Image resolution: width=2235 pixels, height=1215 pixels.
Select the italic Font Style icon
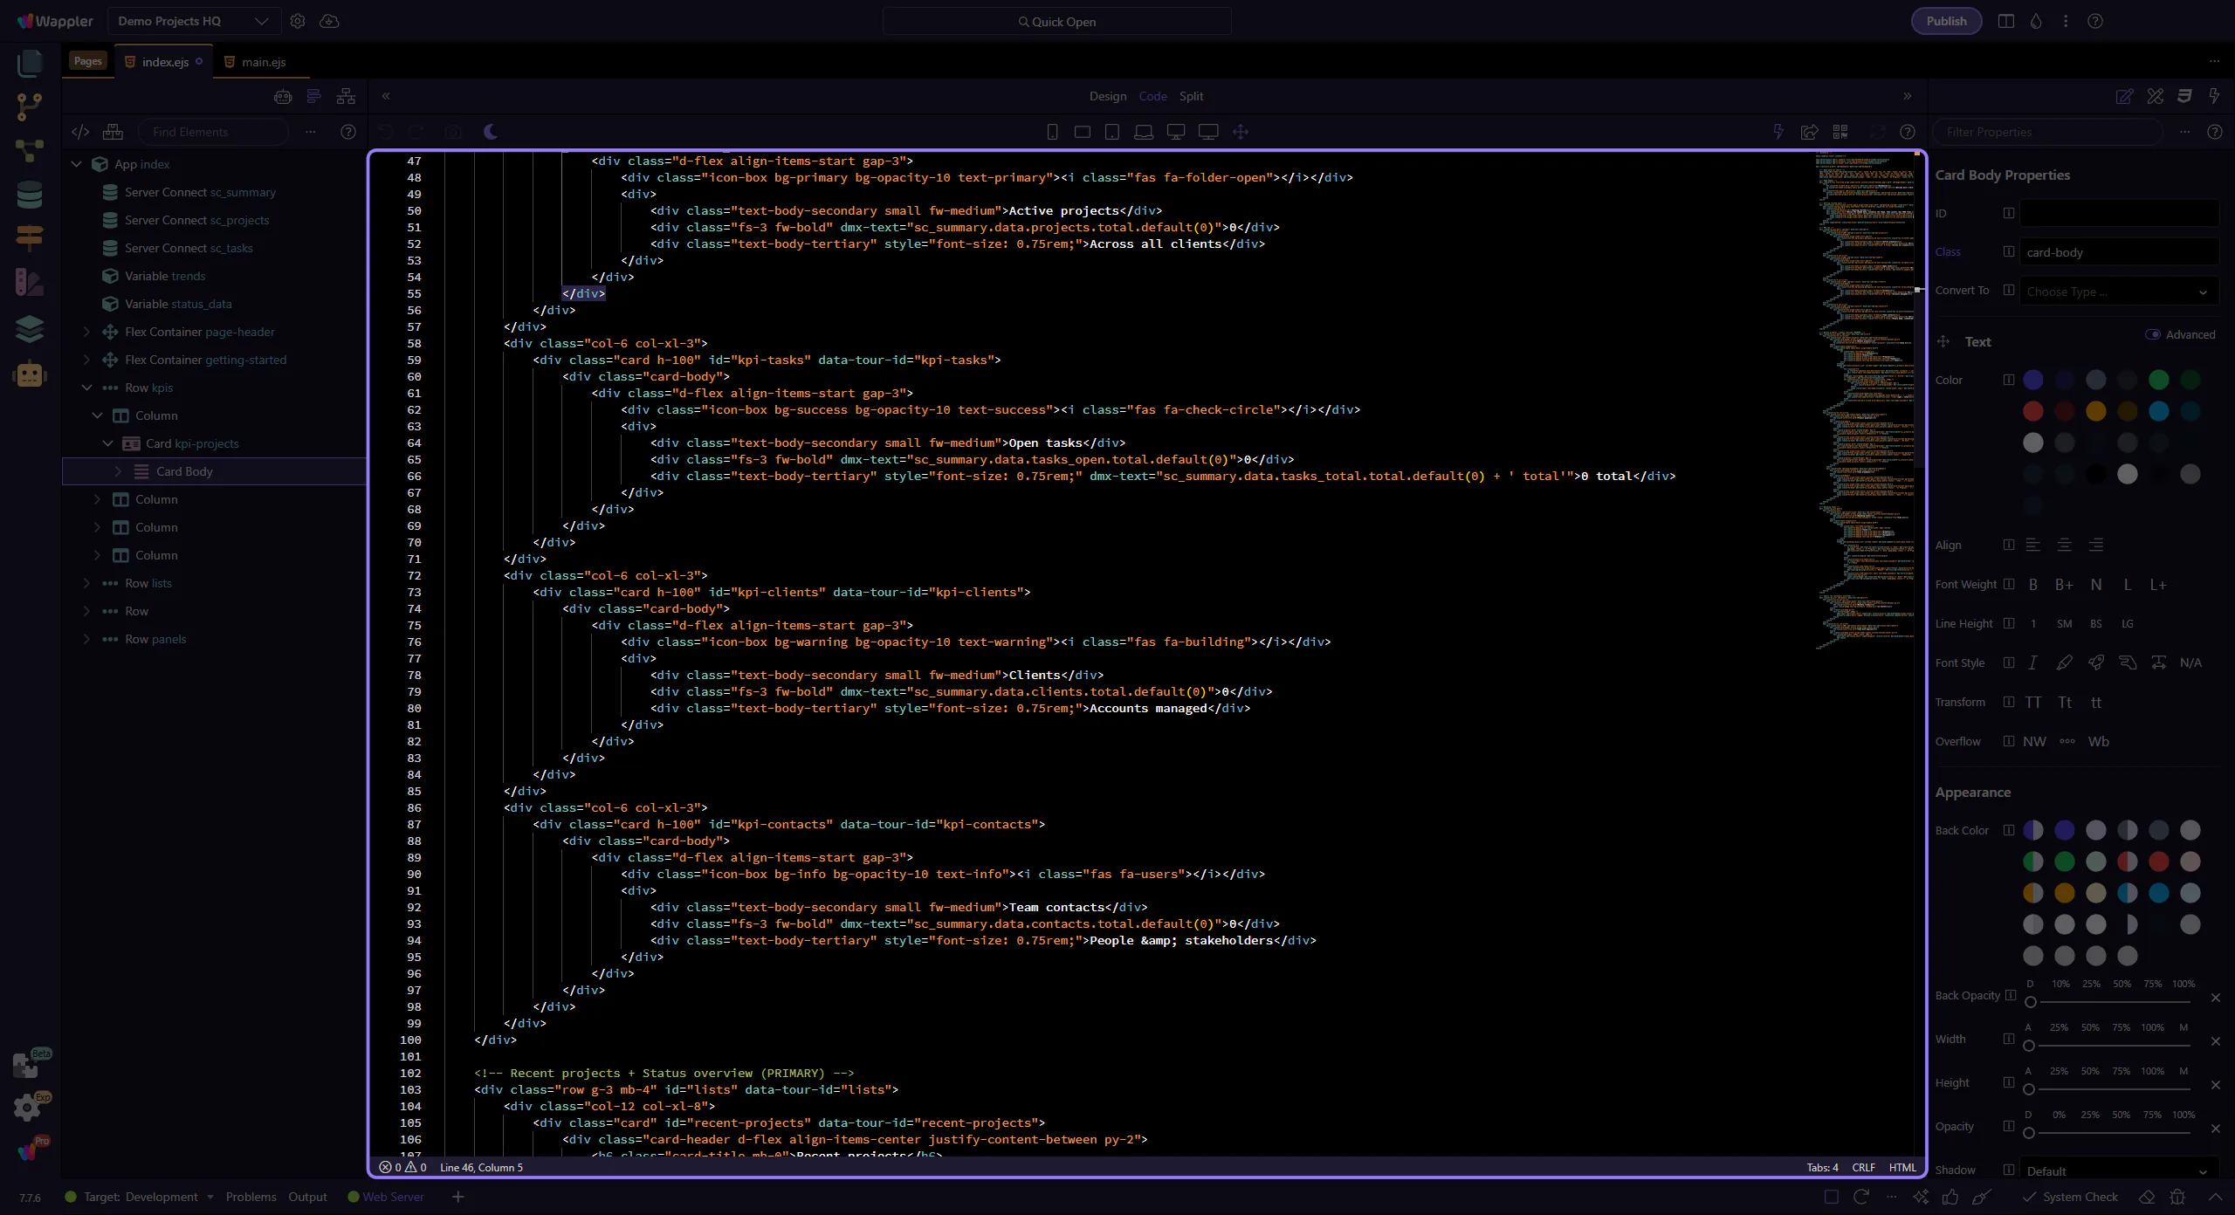point(2032,663)
